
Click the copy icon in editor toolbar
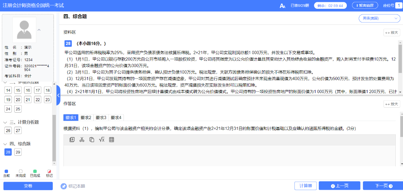tap(91, 140)
